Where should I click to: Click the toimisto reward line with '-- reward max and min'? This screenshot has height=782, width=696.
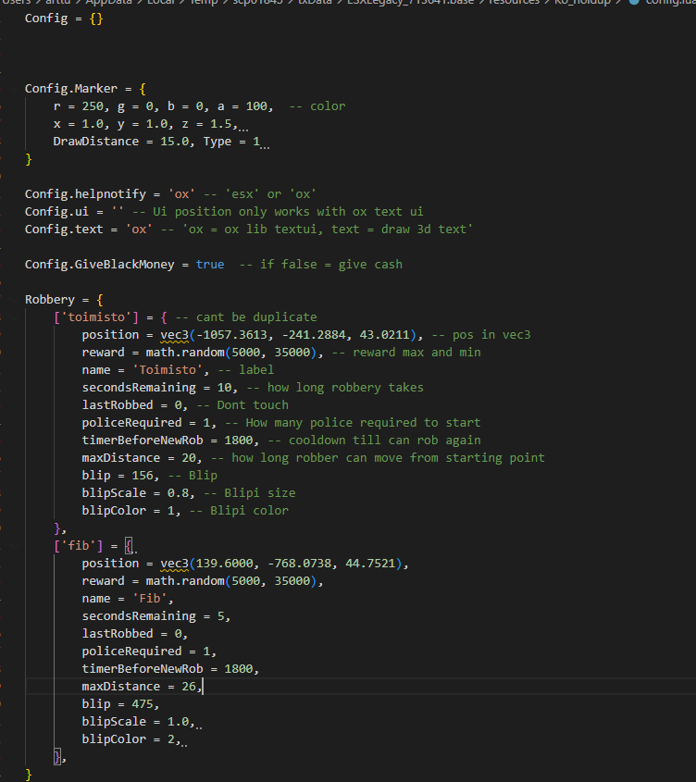[x=281, y=353]
